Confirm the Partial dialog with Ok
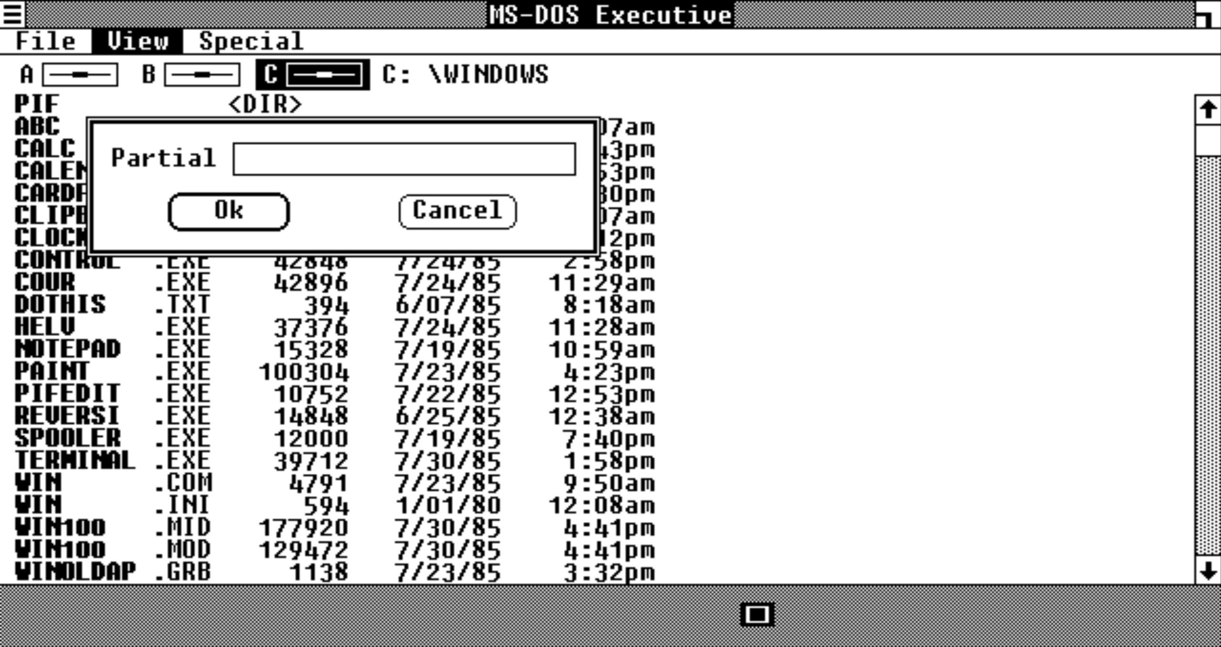The height and width of the screenshot is (647, 1221). [x=228, y=211]
